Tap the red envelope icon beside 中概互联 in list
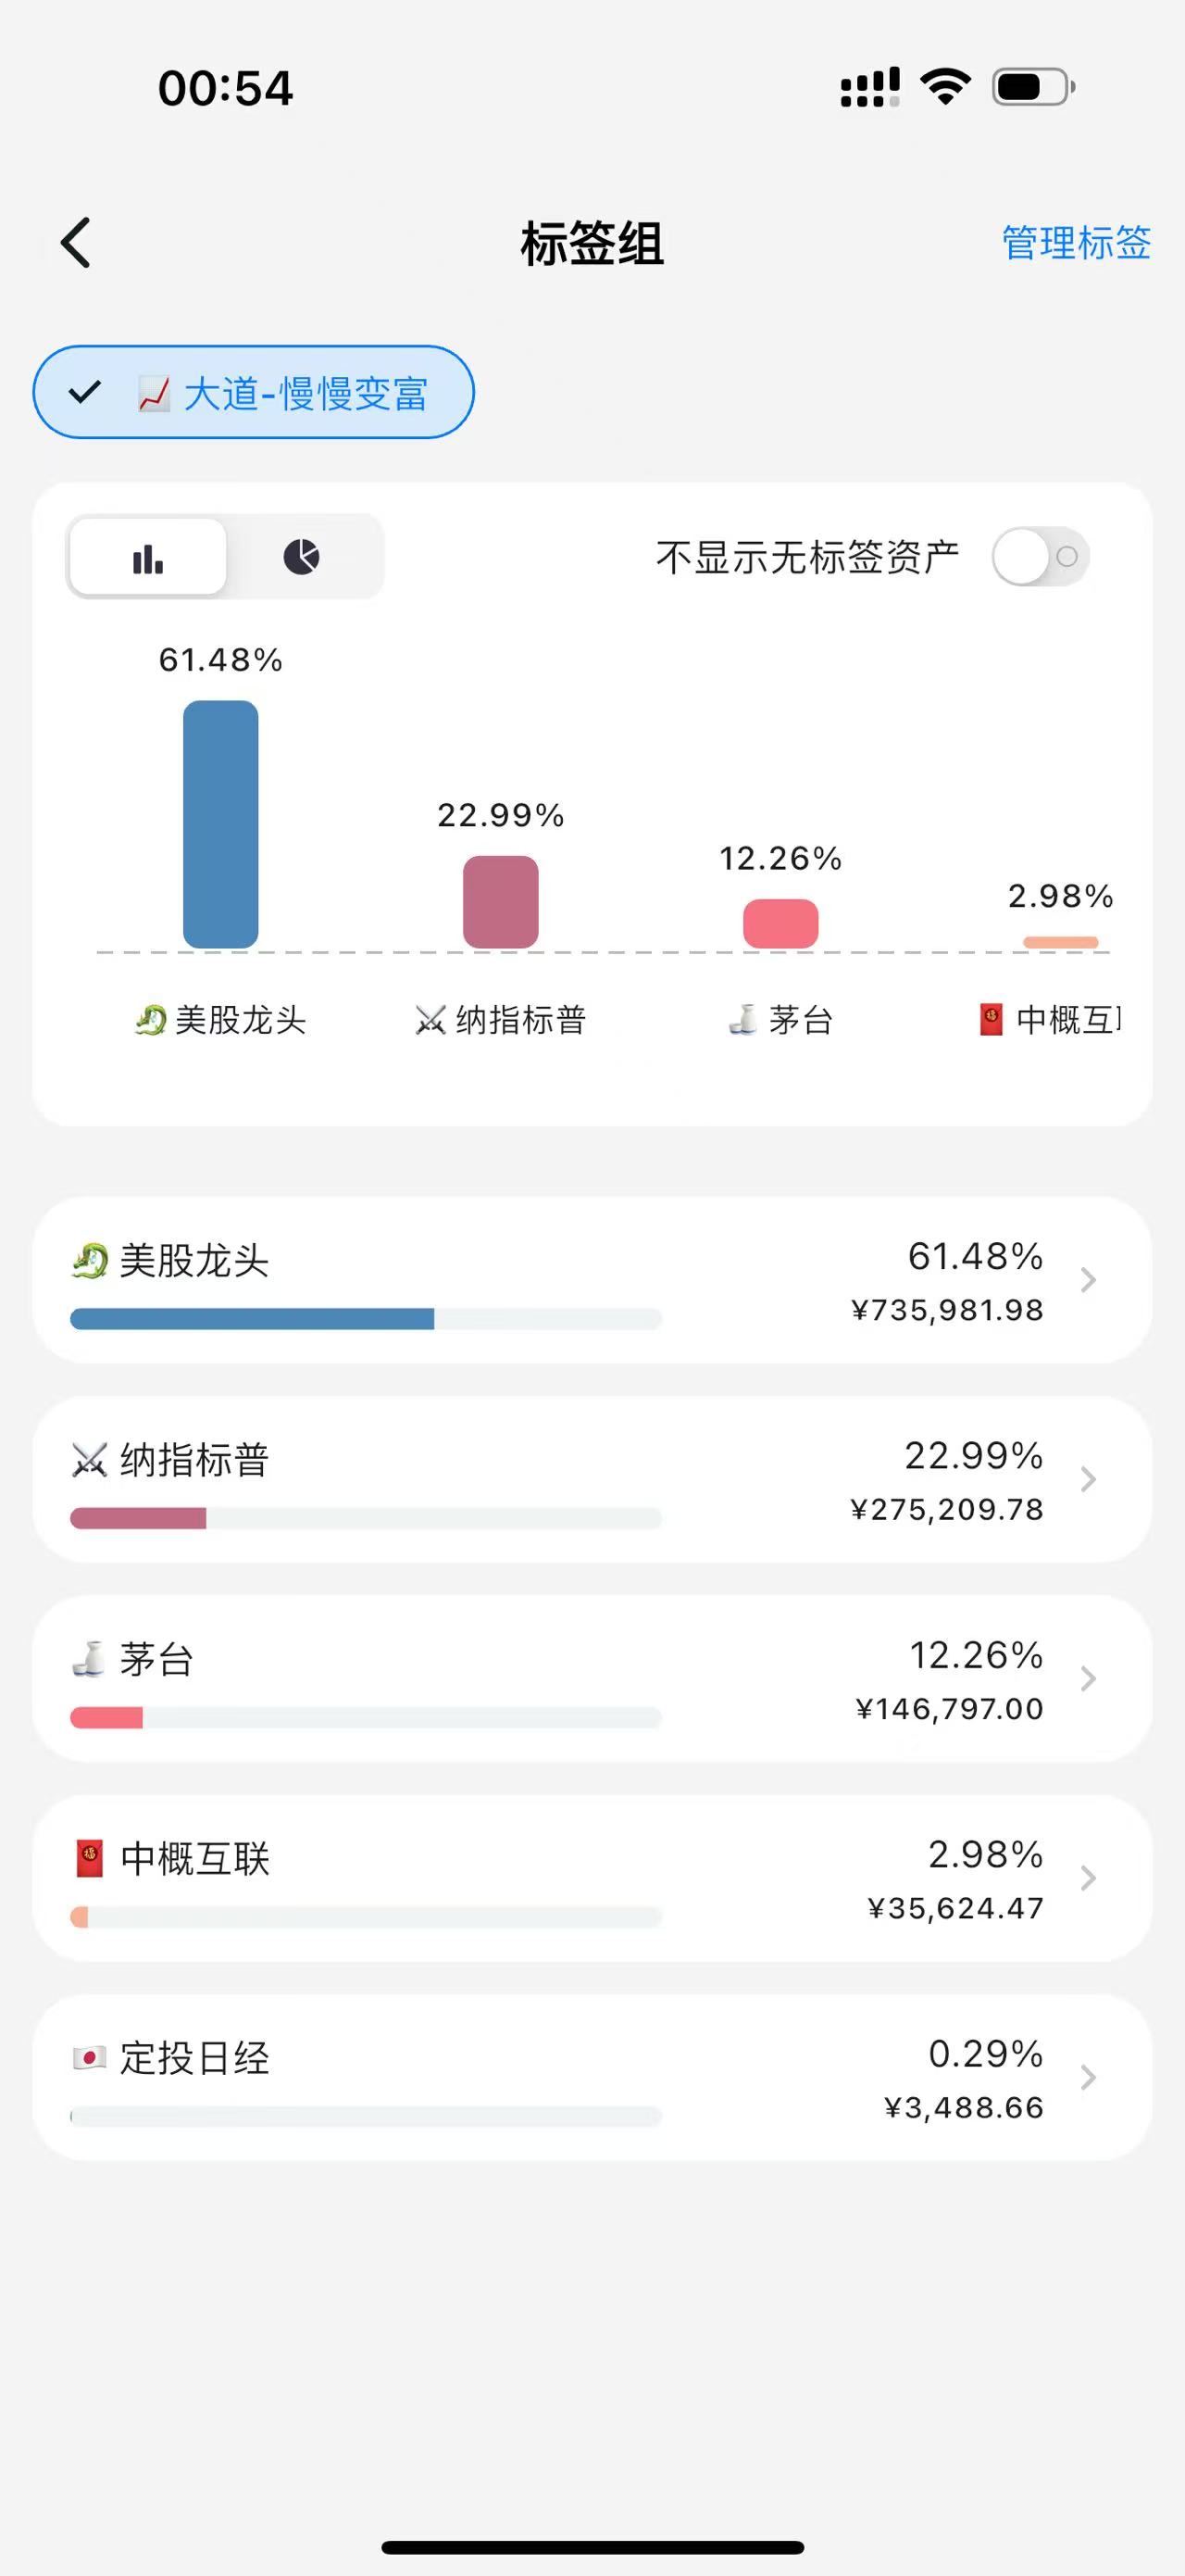The width and height of the screenshot is (1185, 2576). (x=90, y=1859)
